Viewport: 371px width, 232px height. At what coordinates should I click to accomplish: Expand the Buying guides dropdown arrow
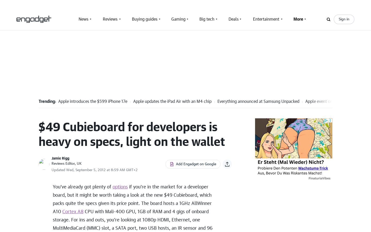pyautogui.click(x=160, y=19)
